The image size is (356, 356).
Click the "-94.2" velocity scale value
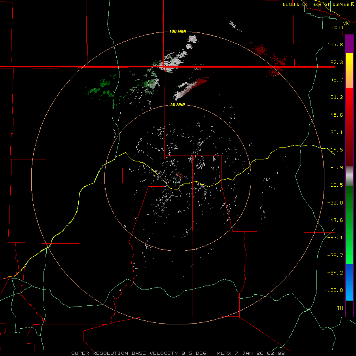click(x=335, y=273)
